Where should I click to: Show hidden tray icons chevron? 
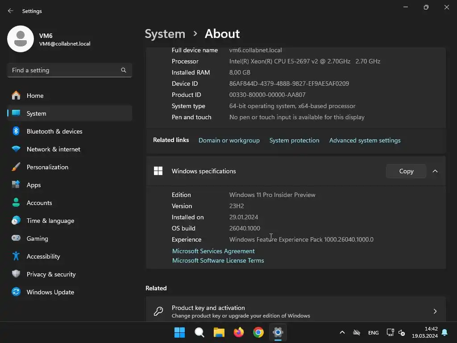pos(342,332)
